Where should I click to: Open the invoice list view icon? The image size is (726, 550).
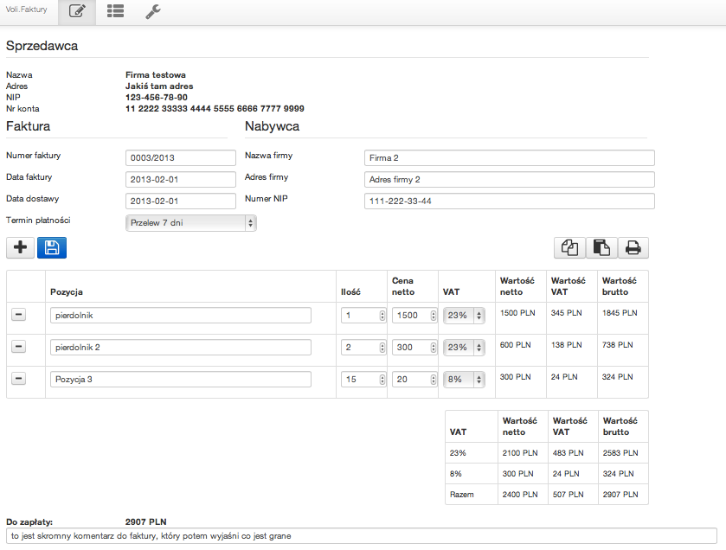pyautogui.click(x=115, y=11)
